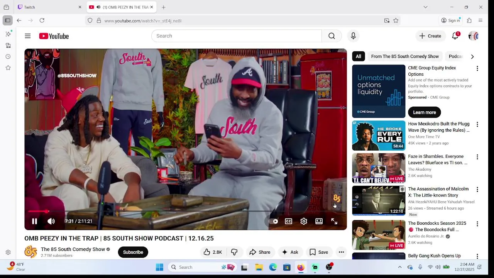The image size is (494, 278).
Task: Open sidebar bookmarks star icon
Action: [8, 68]
